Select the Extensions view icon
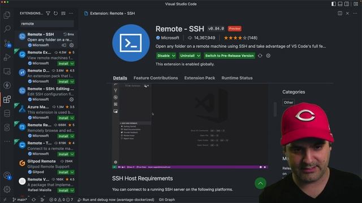The height and width of the screenshot is (203, 362). tap(7, 99)
